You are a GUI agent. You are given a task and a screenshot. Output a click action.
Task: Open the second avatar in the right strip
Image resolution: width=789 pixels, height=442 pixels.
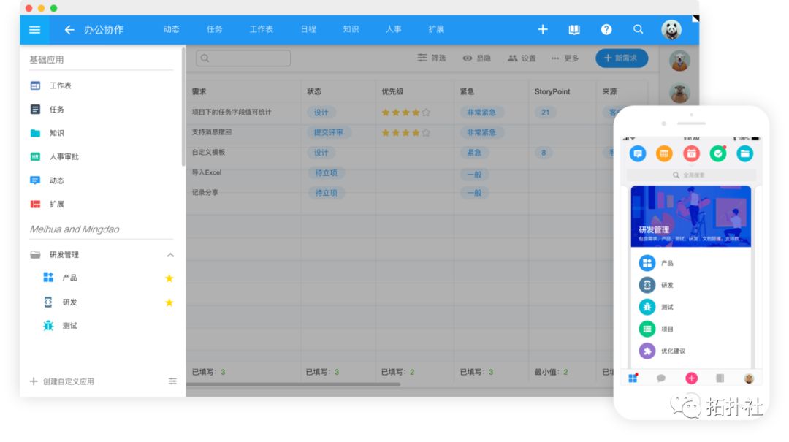click(679, 93)
